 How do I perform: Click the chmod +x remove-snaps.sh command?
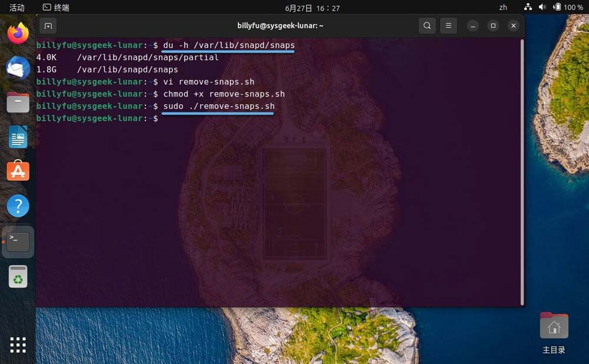tap(224, 94)
